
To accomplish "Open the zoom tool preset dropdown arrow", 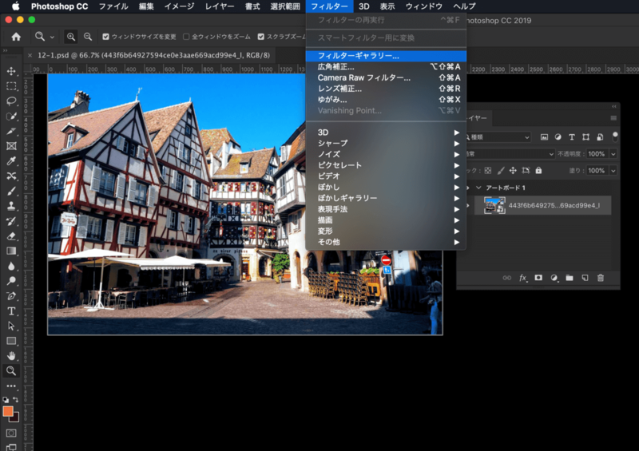I will click(52, 37).
